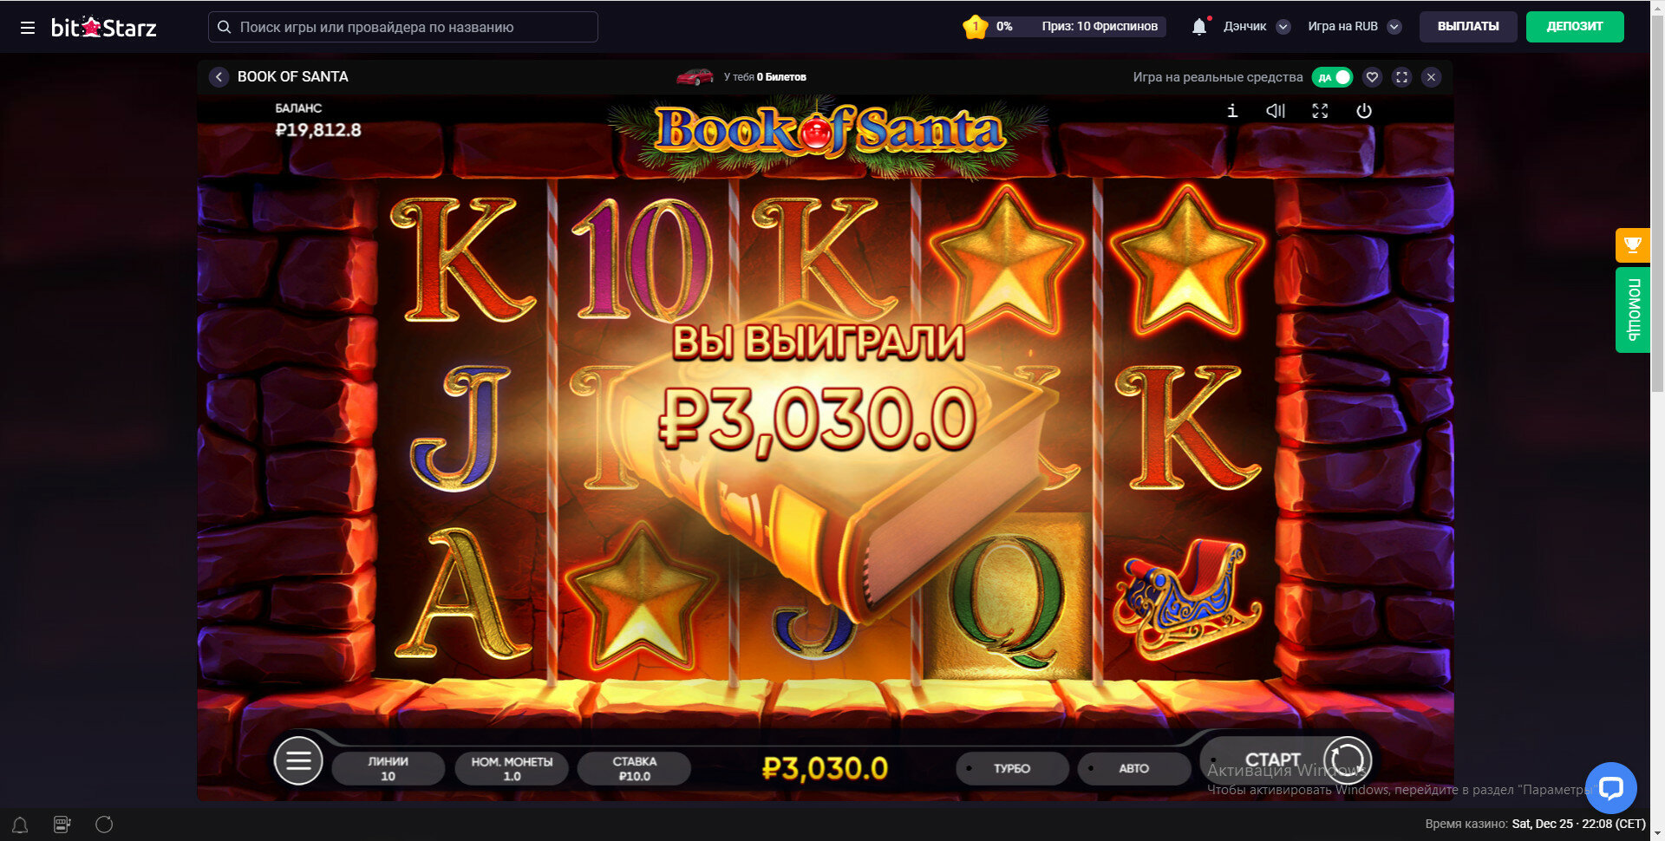Click the Выплаты button
This screenshot has width=1665, height=841.
pos(1468,27)
